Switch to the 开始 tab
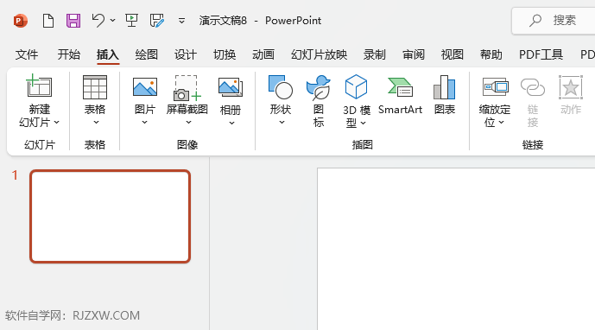This screenshot has height=330, width=595. coord(69,54)
